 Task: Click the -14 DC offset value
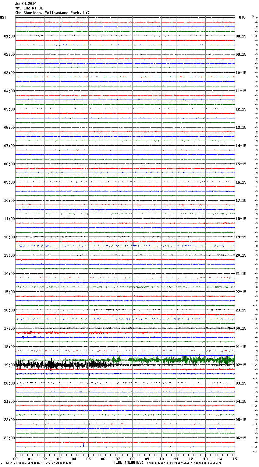coord(255,365)
